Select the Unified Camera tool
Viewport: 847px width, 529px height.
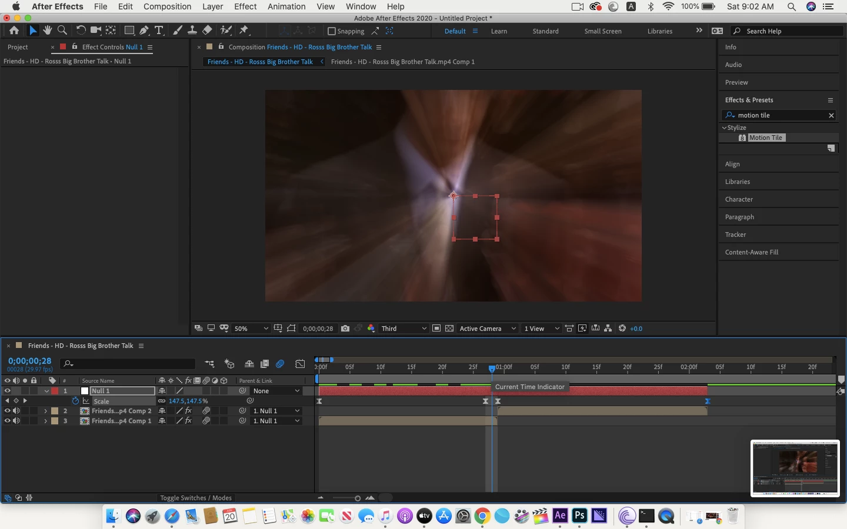point(95,31)
